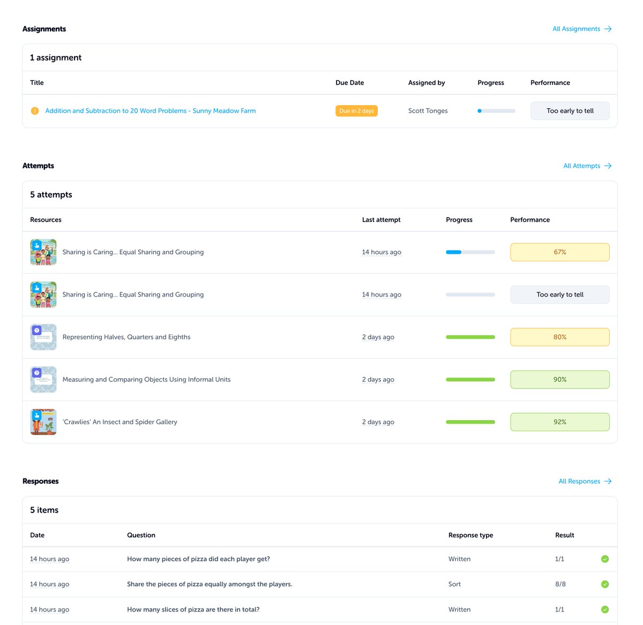This screenshot has height=625, width=643.
Task: Click the '5 items' heading
Action: [x=44, y=510]
